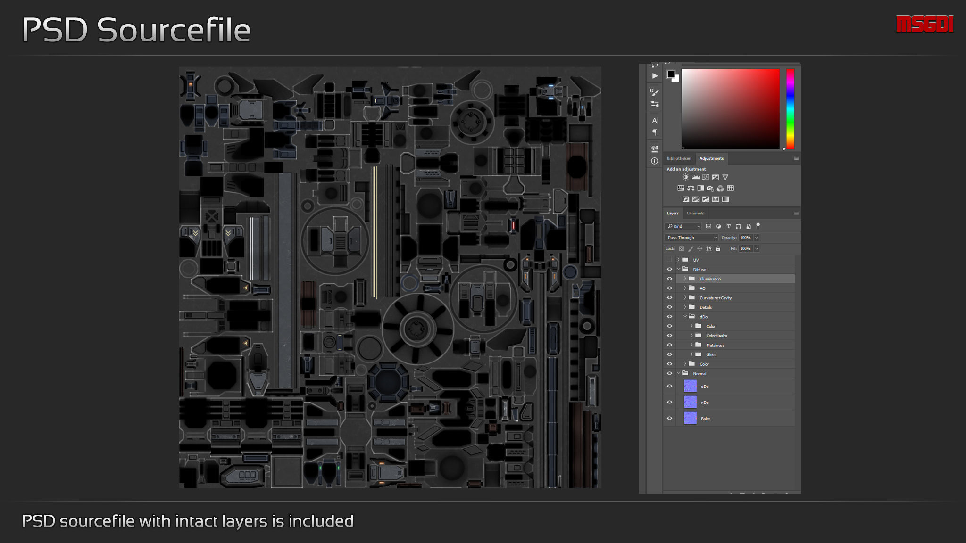Filter layers by type layers
This screenshot has width=966, height=543.
pyautogui.click(x=728, y=226)
